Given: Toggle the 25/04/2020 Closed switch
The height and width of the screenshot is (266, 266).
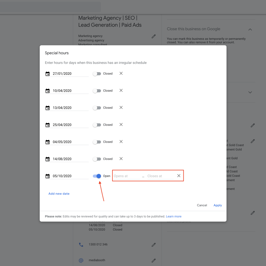Looking at the screenshot, I should [x=97, y=125].
